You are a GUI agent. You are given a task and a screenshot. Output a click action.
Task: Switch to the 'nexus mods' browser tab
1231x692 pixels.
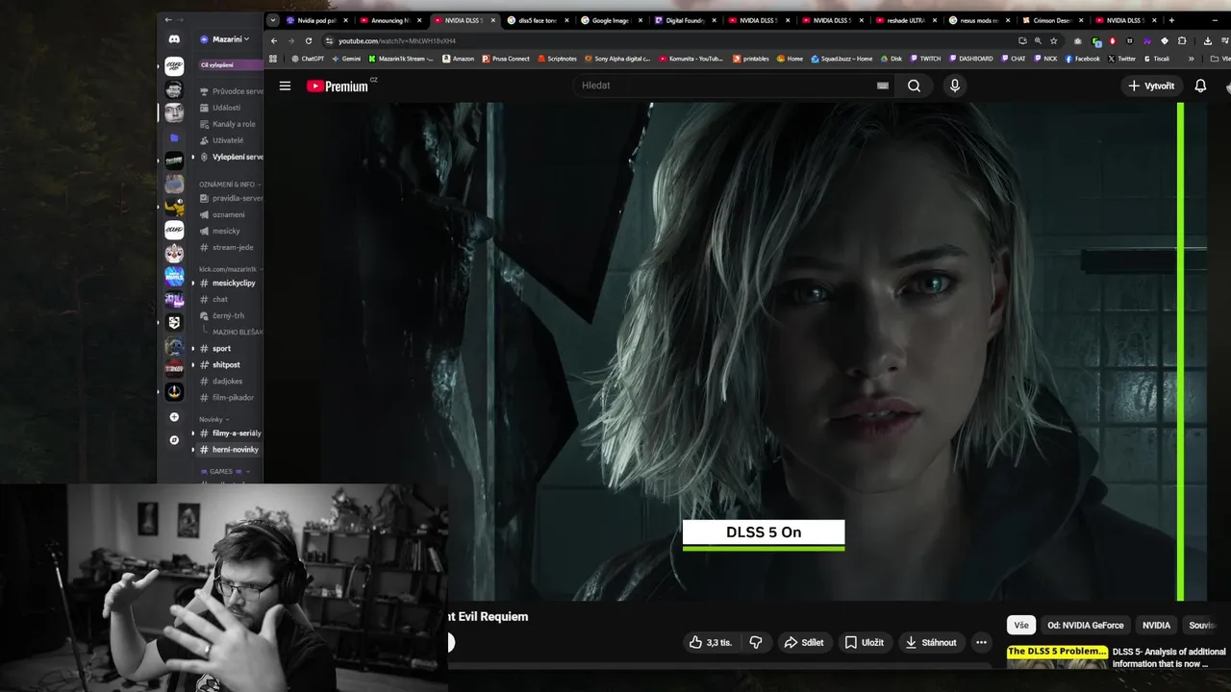978,20
